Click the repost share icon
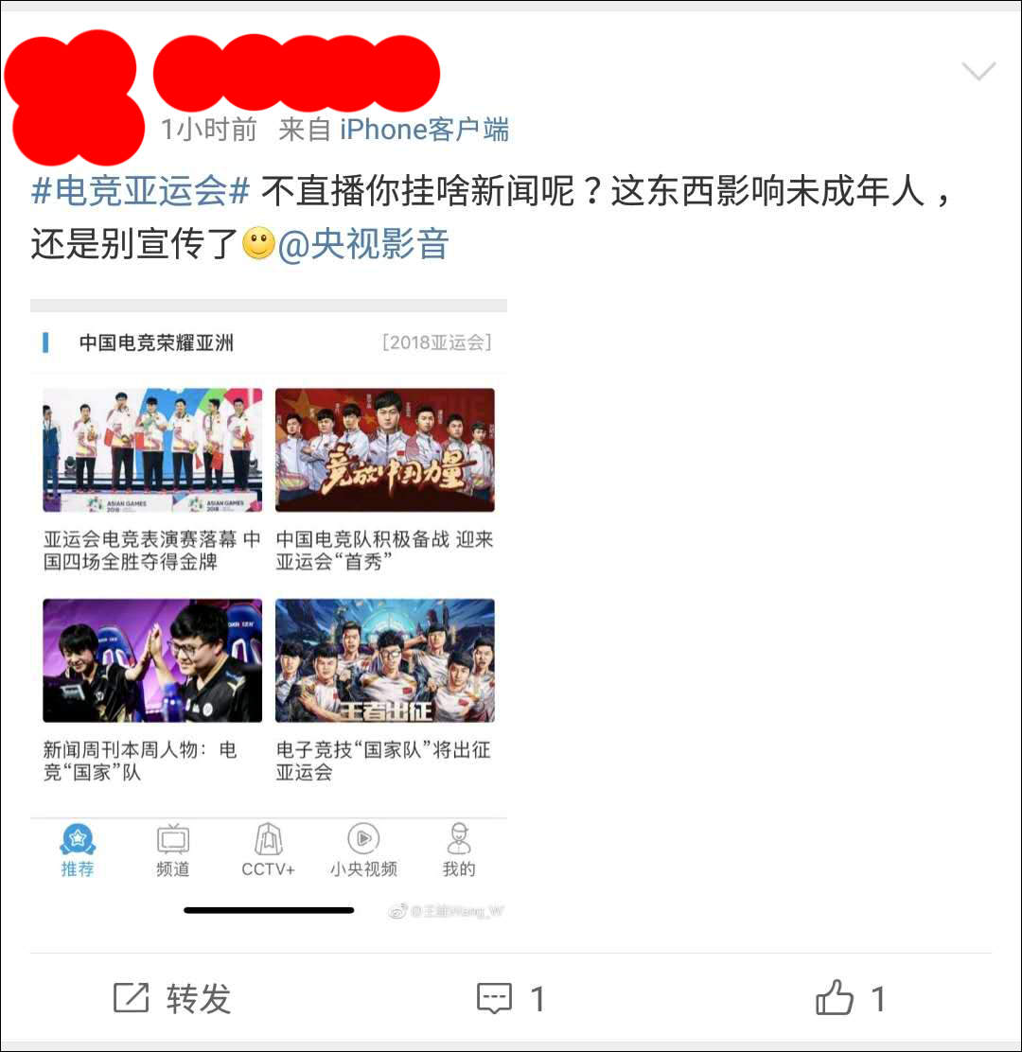Screen dimensions: 1022x1052 click(131, 998)
